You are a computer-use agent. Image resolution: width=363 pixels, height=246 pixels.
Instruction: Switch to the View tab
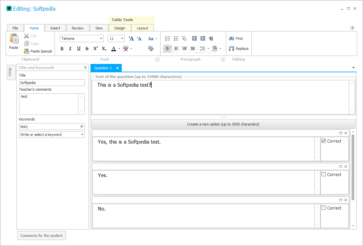99,28
